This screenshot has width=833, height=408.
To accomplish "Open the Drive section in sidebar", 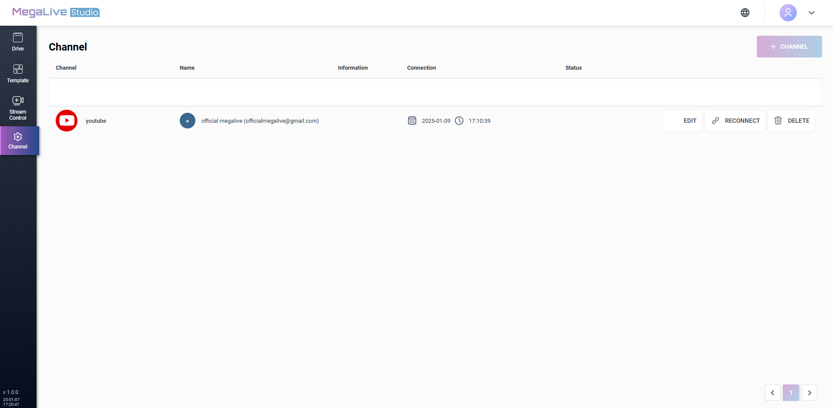I will 18,42.
